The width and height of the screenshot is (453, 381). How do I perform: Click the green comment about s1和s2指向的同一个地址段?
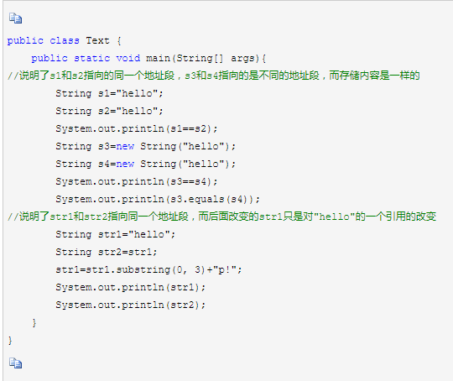pos(214,76)
